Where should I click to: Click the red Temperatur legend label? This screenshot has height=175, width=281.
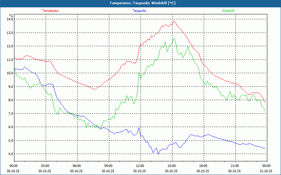[x=51, y=11]
